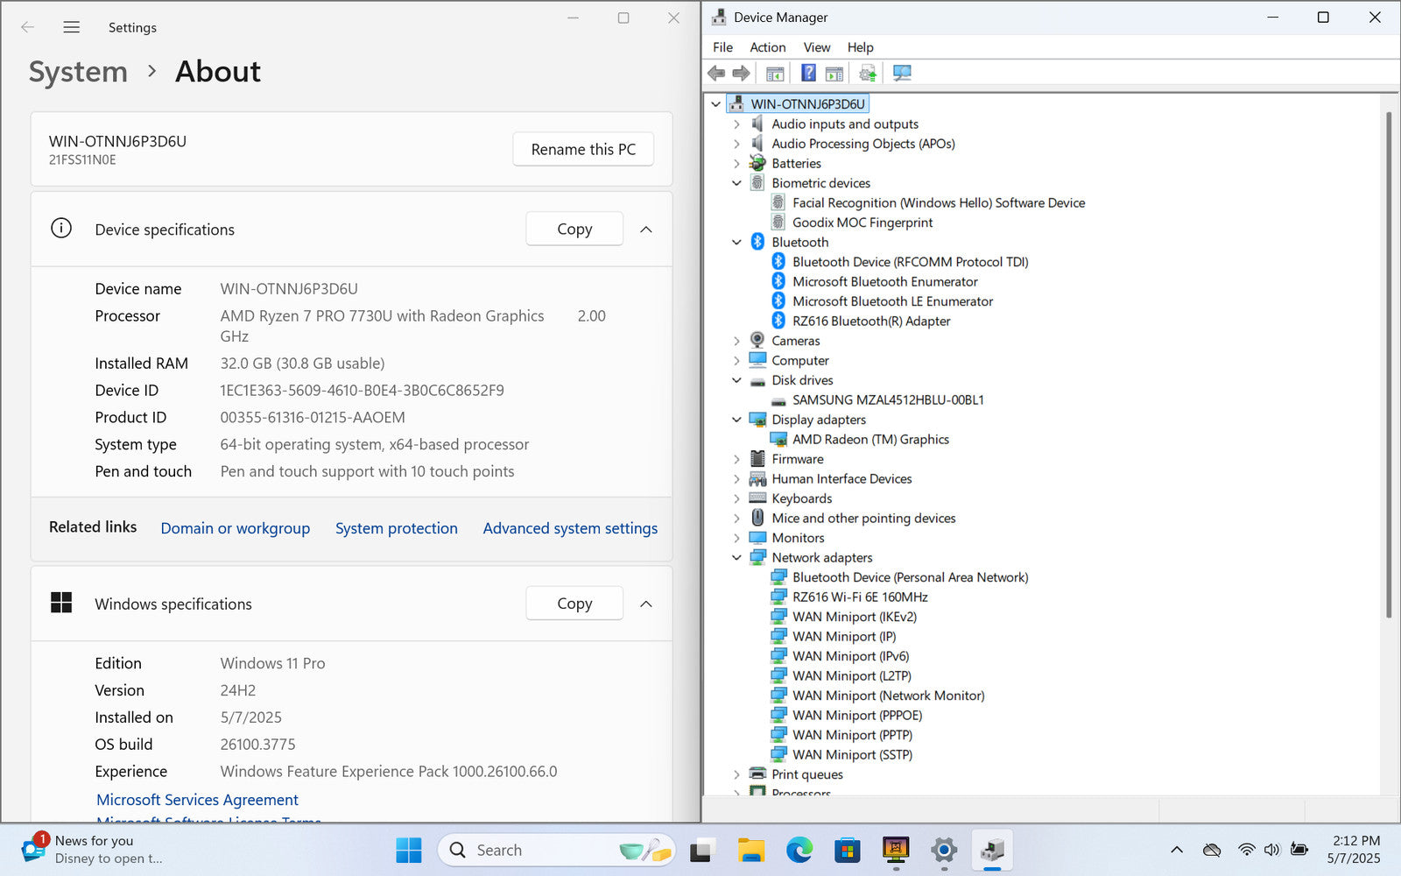The image size is (1401, 876).
Task: Copy Device specifications
Action: click(x=574, y=229)
